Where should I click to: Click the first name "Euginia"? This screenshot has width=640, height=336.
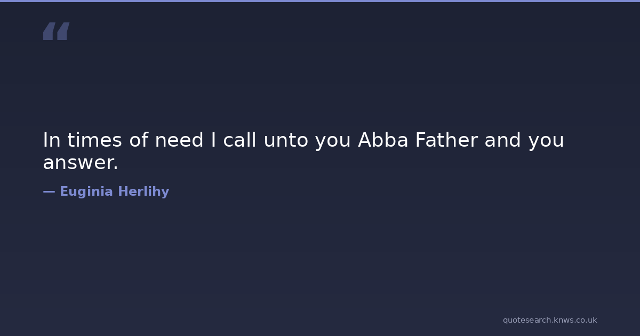pos(86,192)
